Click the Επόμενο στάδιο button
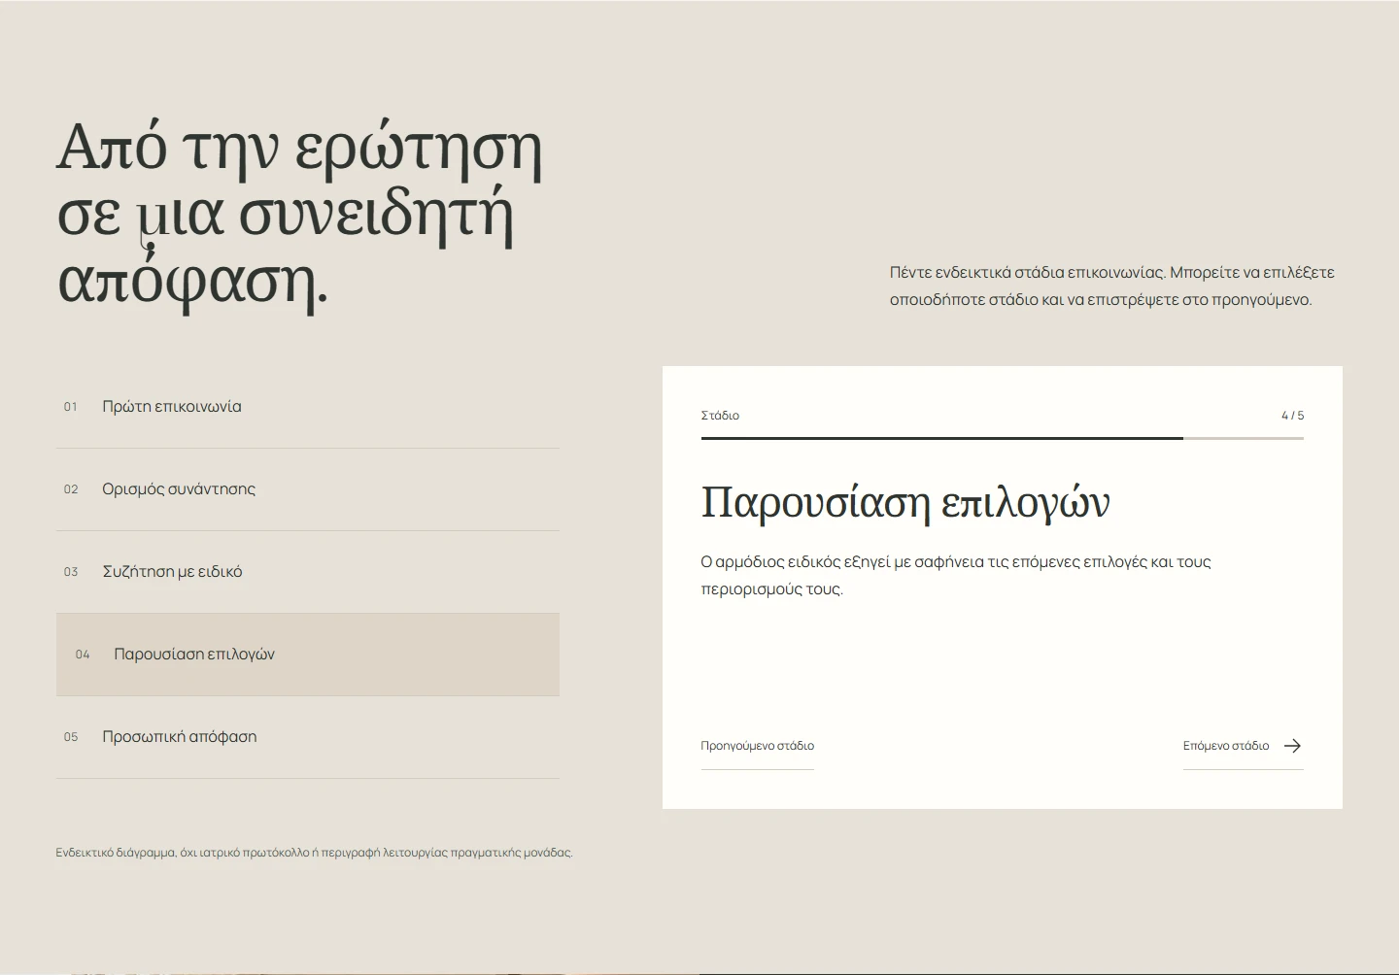 [1243, 747]
